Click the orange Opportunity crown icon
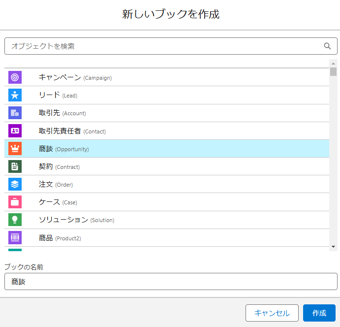Viewport: 340px width, 327px height. click(15, 148)
